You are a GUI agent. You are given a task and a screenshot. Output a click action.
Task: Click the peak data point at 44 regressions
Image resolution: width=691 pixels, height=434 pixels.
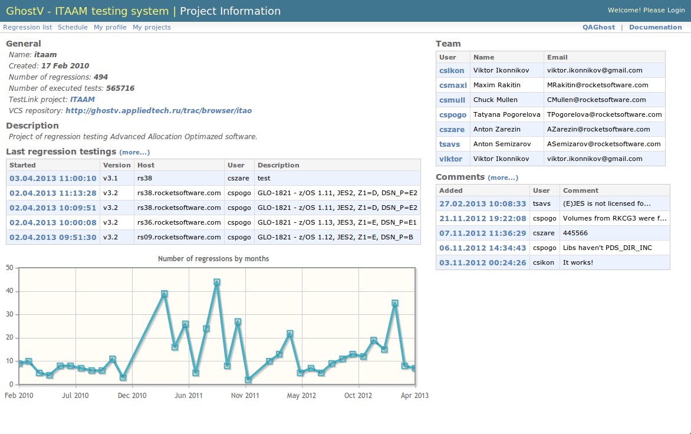[x=217, y=282]
